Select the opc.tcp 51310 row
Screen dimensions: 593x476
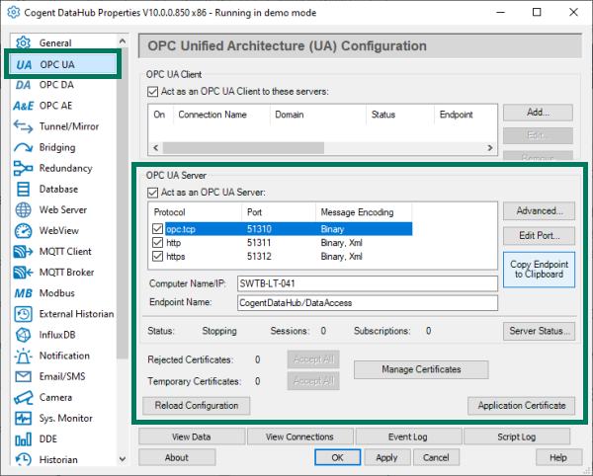pyautogui.click(x=282, y=229)
